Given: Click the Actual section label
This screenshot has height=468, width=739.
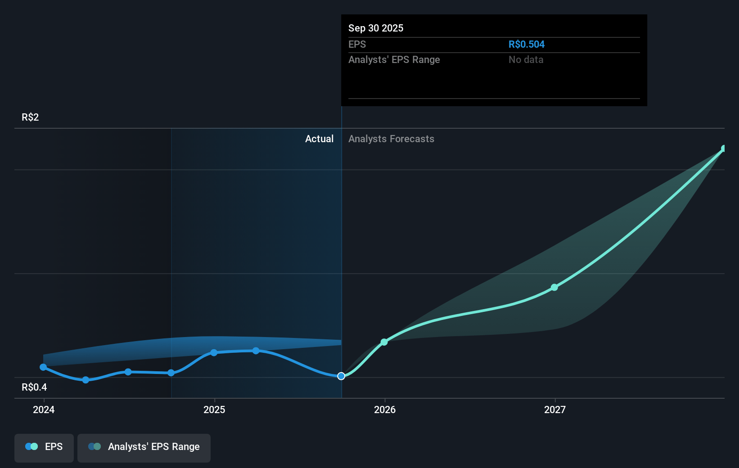Looking at the screenshot, I should coord(319,139).
